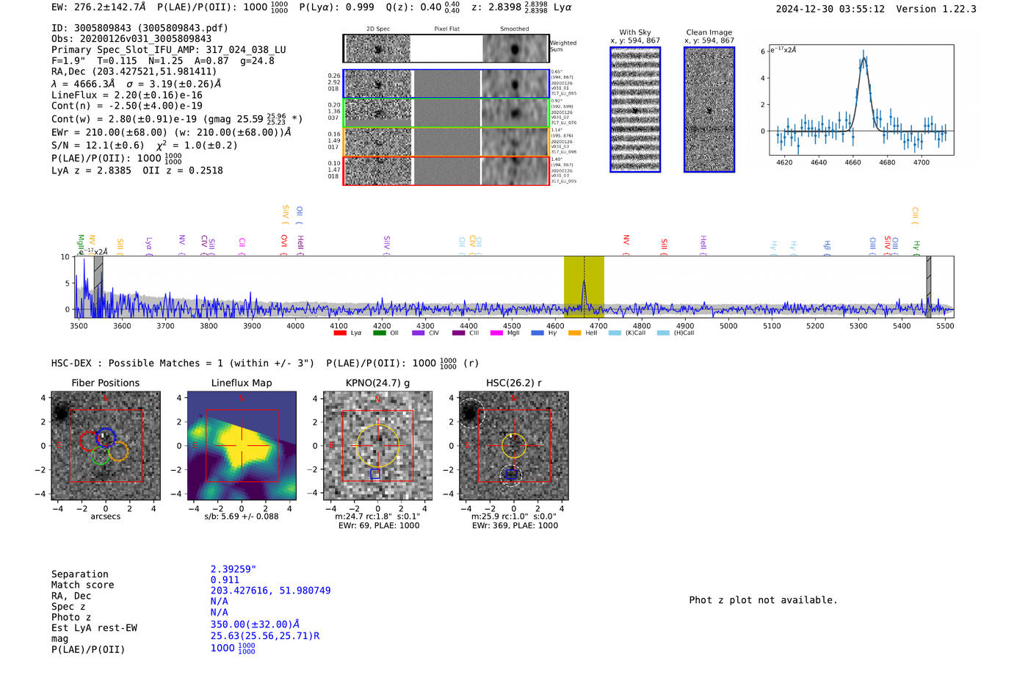Click 'Phot z plot not available.' message
Image resolution: width=1028 pixels, height=700 pixels.
763,600
